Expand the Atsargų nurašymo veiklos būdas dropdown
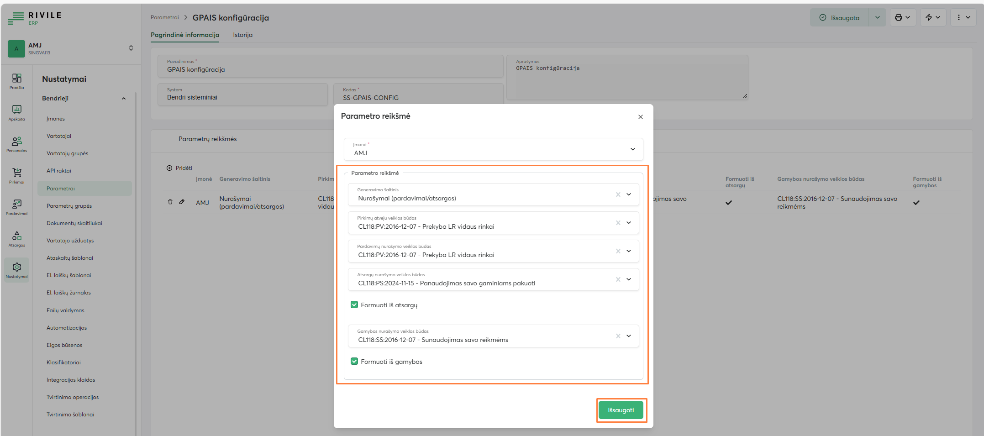Screen dimensions: 984x436 pyautogui.click(x=629, y=279)
